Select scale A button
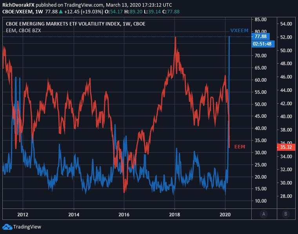298x234 pixels. point(263,214)
